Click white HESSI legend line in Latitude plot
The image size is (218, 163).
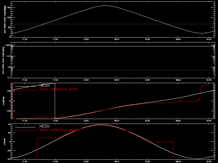point(25,127)
